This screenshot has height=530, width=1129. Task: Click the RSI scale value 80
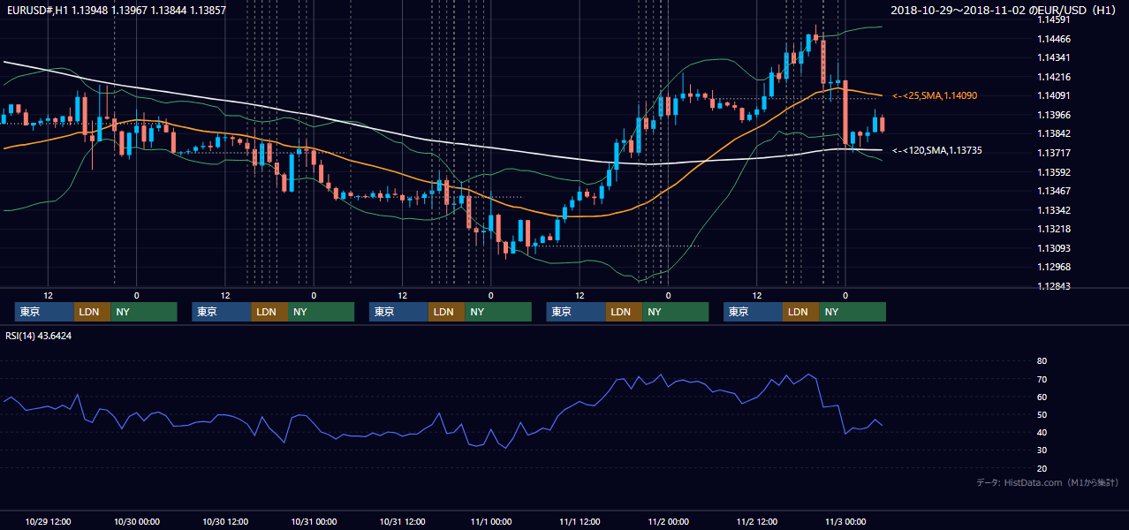click(1042, 361)
